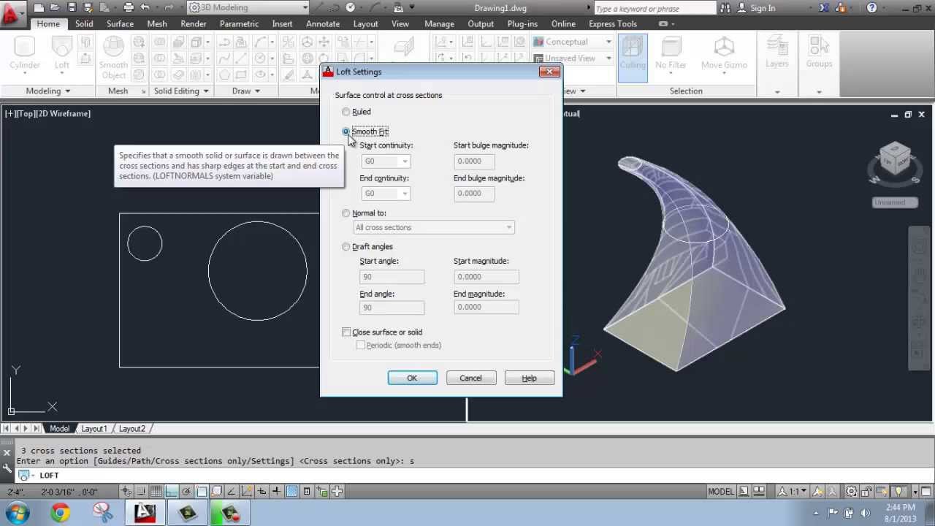Click the volume speaker icon in system tray
The width and height of the screenshot is (935, 526).
(x=865, y=512)
